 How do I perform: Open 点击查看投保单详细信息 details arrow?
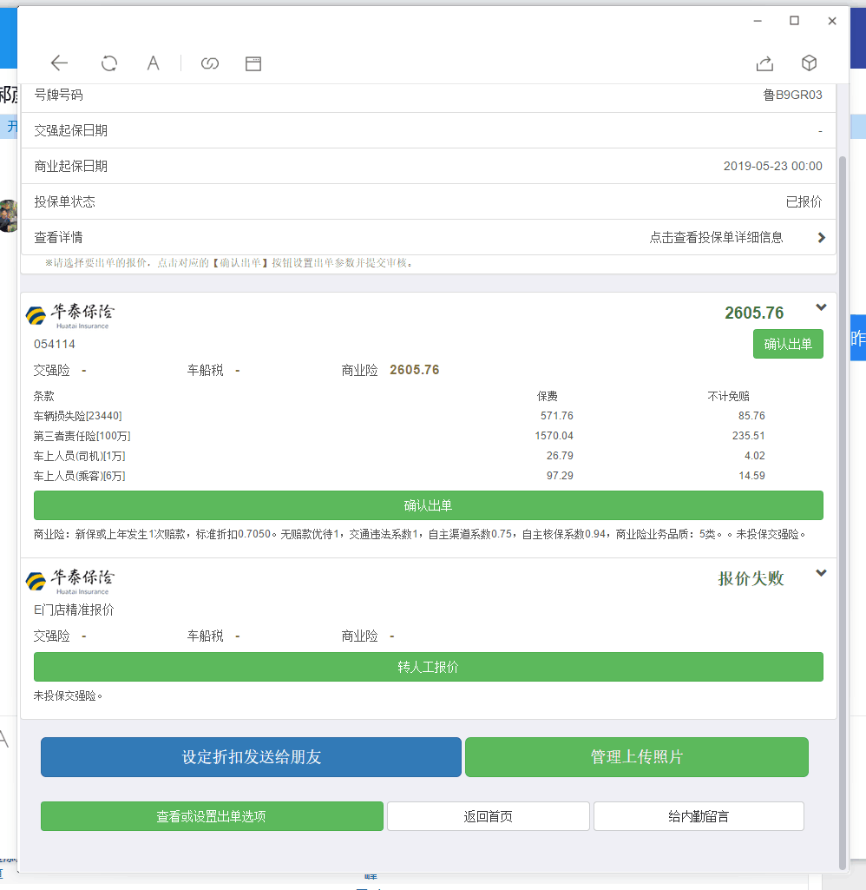tap(821, 237)
